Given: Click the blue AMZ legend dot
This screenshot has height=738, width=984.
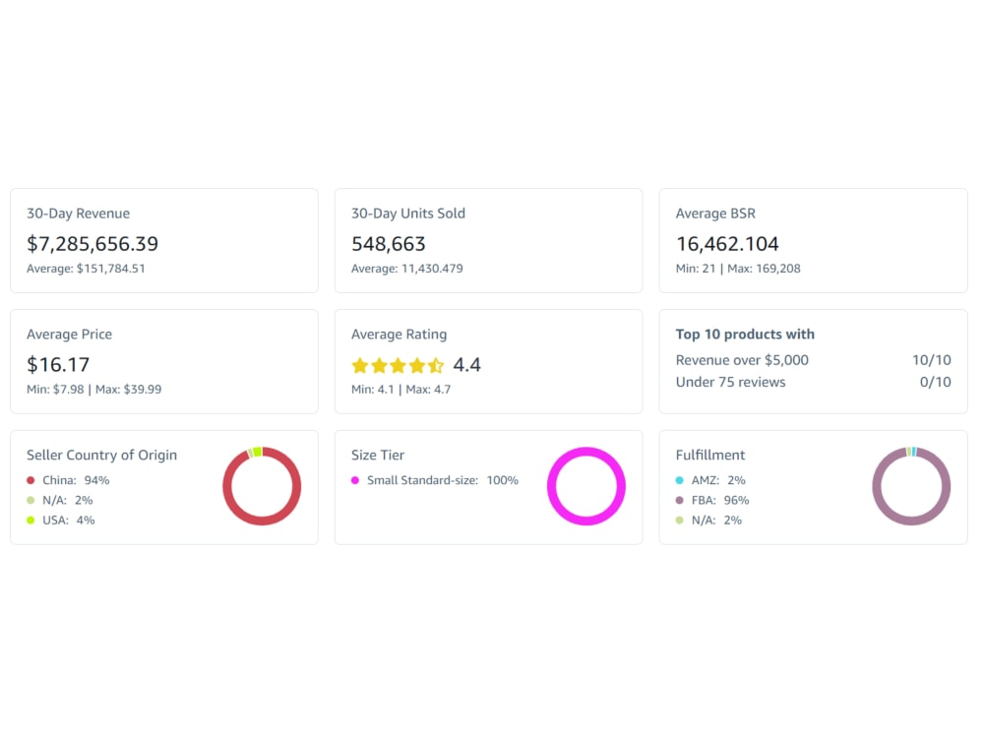Looking at the screenshot, I should tap(680, 481).
